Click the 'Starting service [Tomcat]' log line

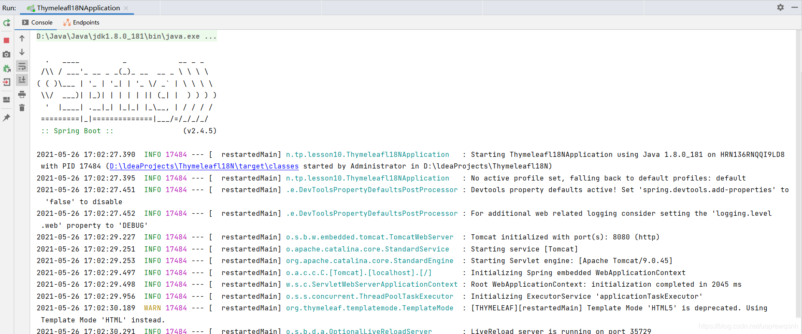tap(307, 249)
